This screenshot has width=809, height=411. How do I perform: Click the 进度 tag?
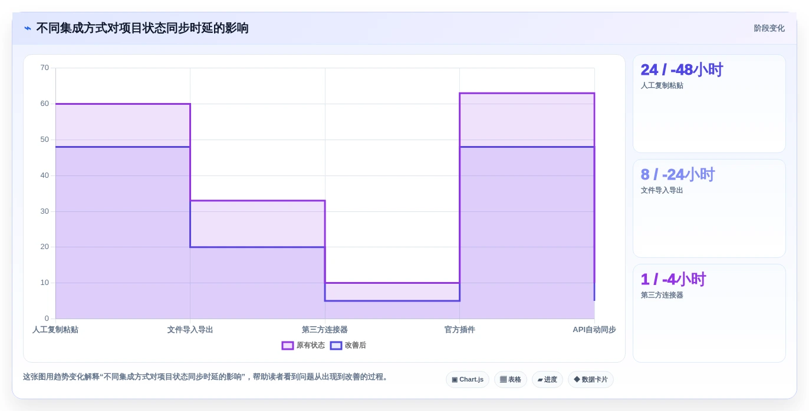pos(547,380)
